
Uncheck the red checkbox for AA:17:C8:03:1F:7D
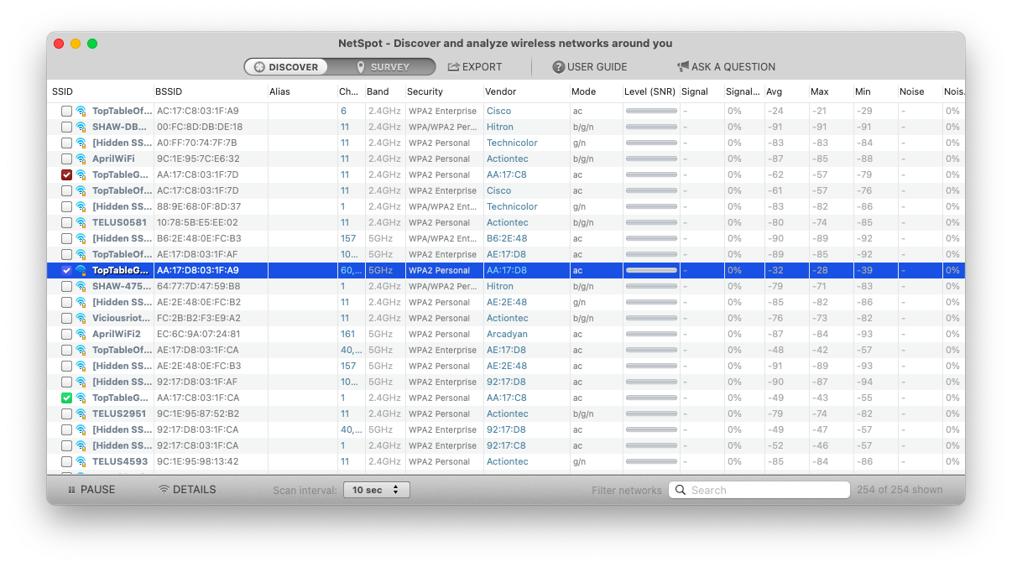click(66, 174)
